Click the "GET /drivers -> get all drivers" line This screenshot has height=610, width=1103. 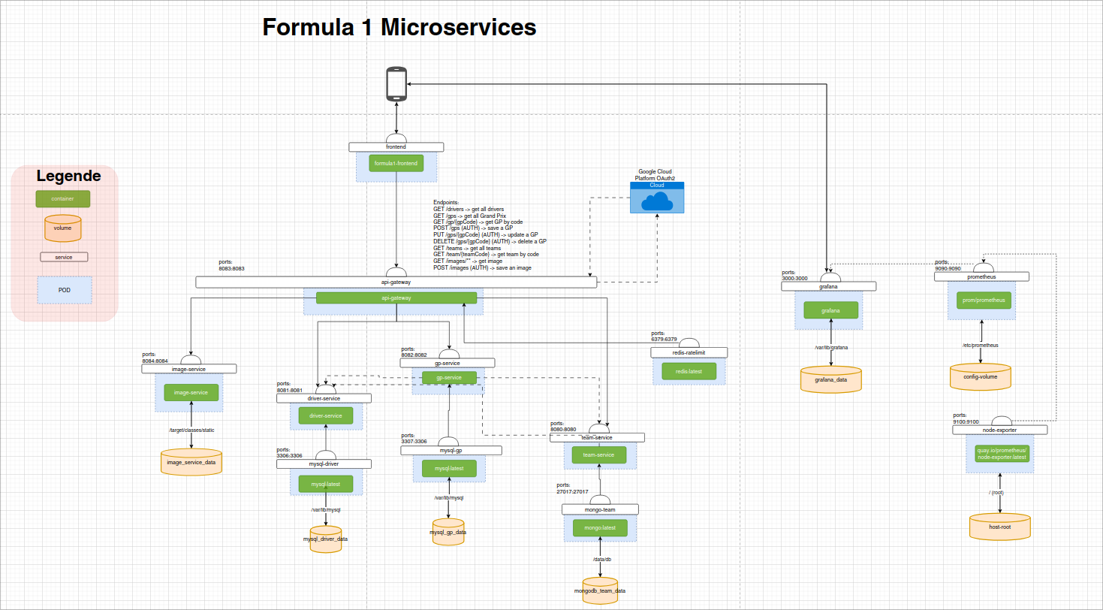tap(469, 209)
